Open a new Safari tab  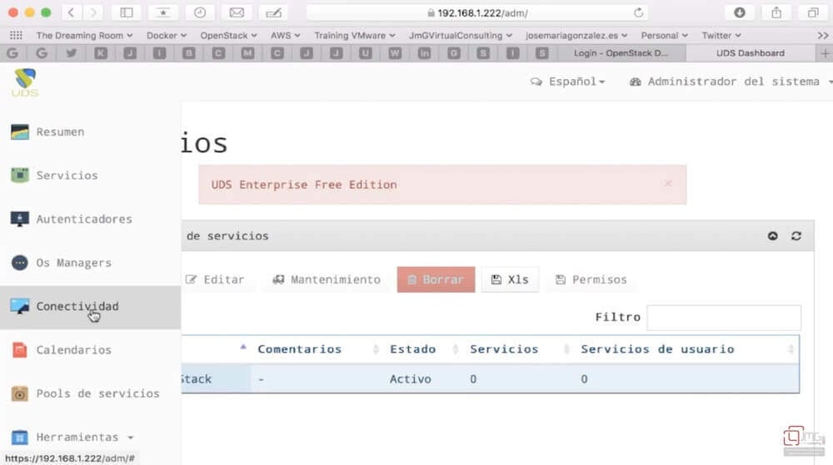tap(825, 53)
